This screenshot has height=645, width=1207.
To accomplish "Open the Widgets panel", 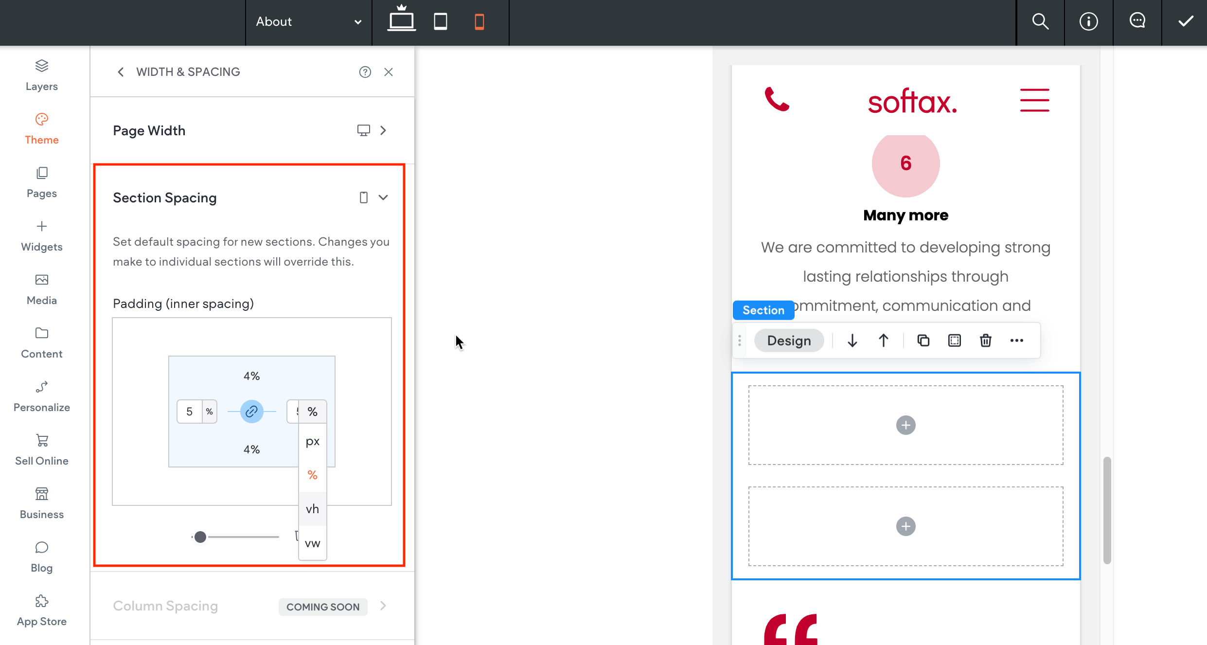I will pyautogui.click(x=41, y=234).
